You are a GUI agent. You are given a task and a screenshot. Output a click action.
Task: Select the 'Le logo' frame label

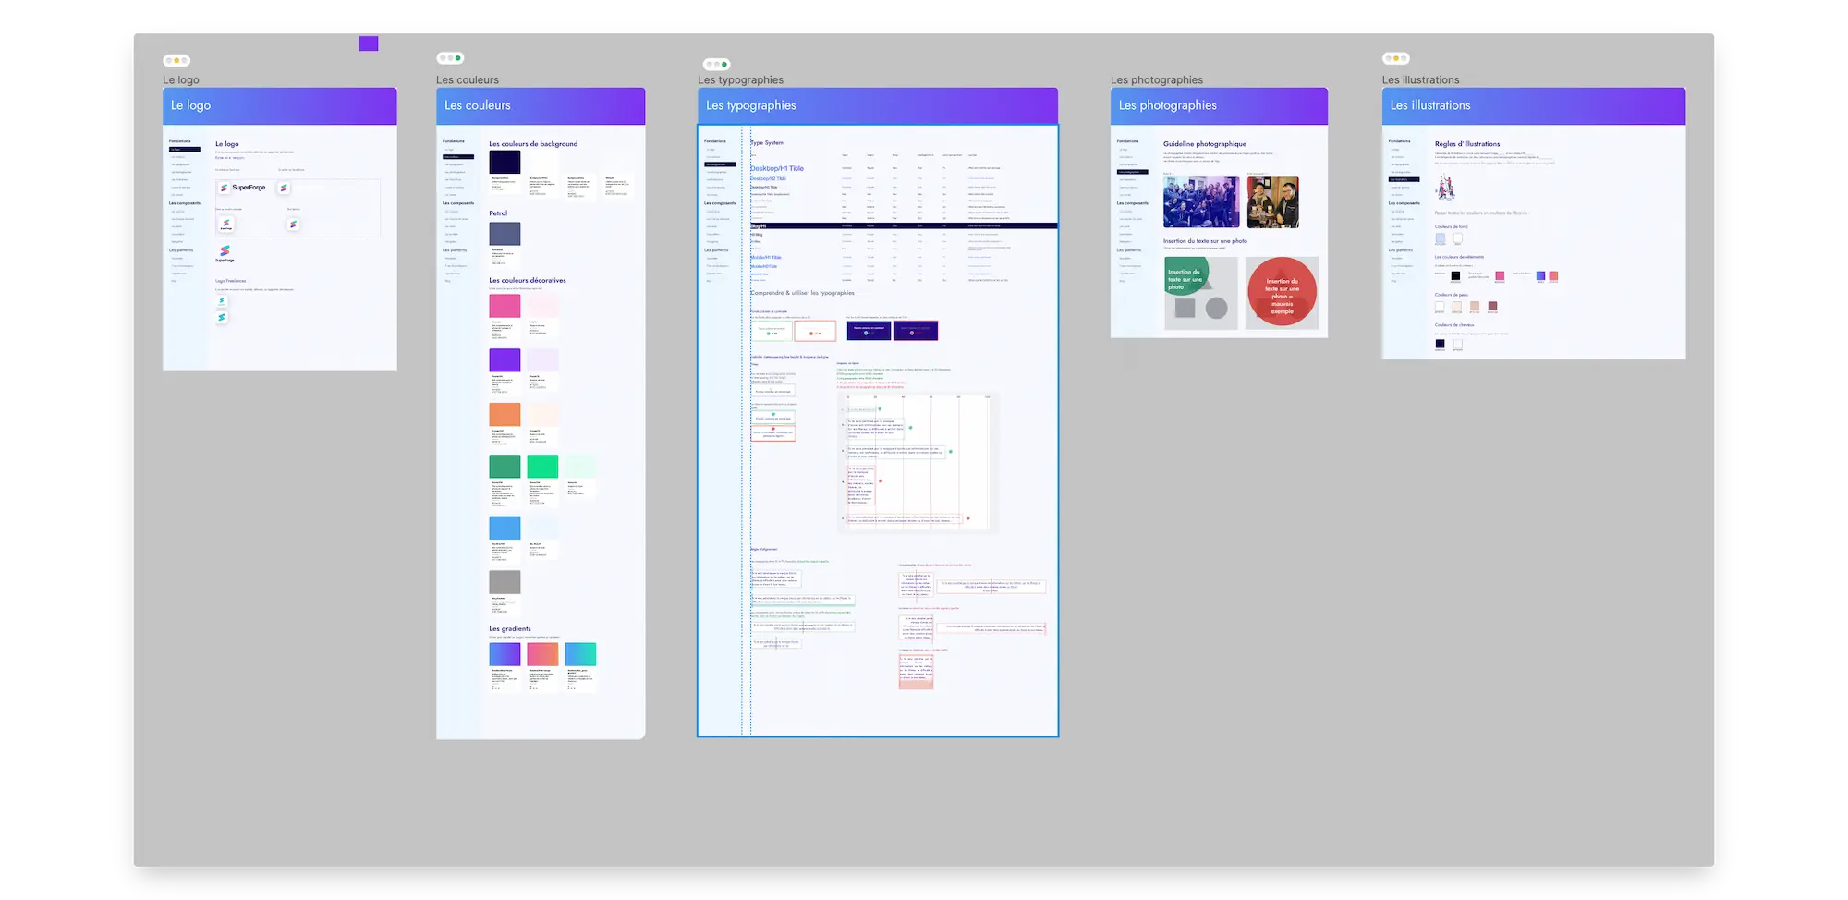(181, 80)
